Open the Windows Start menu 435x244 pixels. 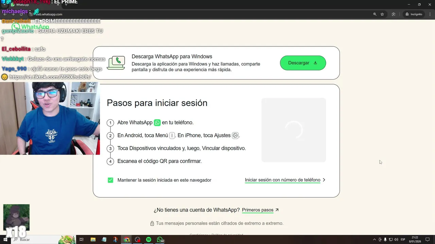5,240
